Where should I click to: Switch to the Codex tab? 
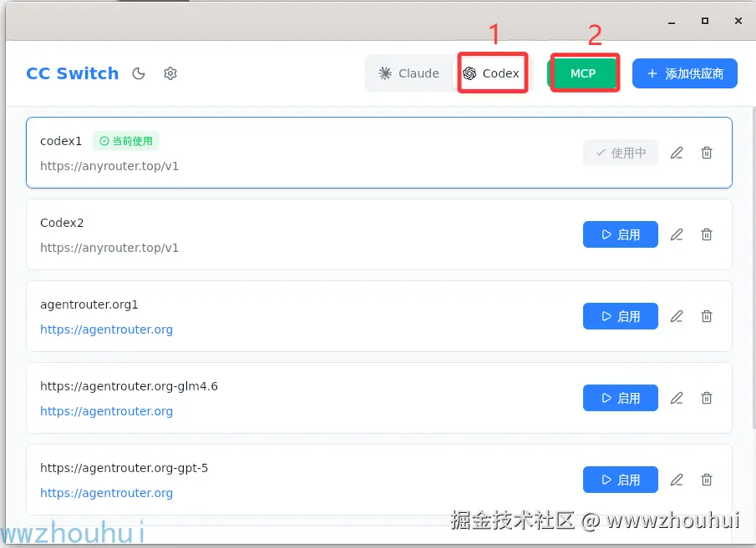[491, 73]
